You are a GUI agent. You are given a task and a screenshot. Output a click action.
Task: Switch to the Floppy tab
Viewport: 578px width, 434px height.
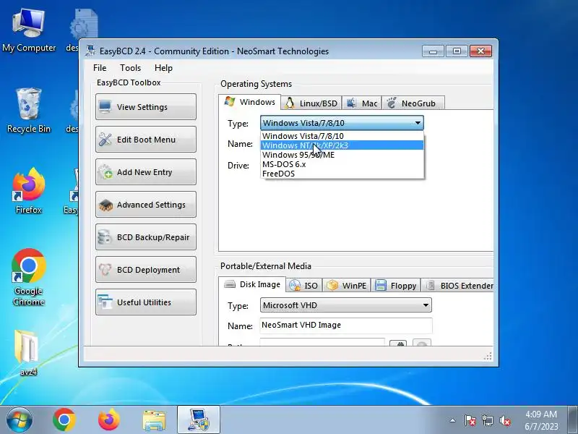(x=395, y=285)
